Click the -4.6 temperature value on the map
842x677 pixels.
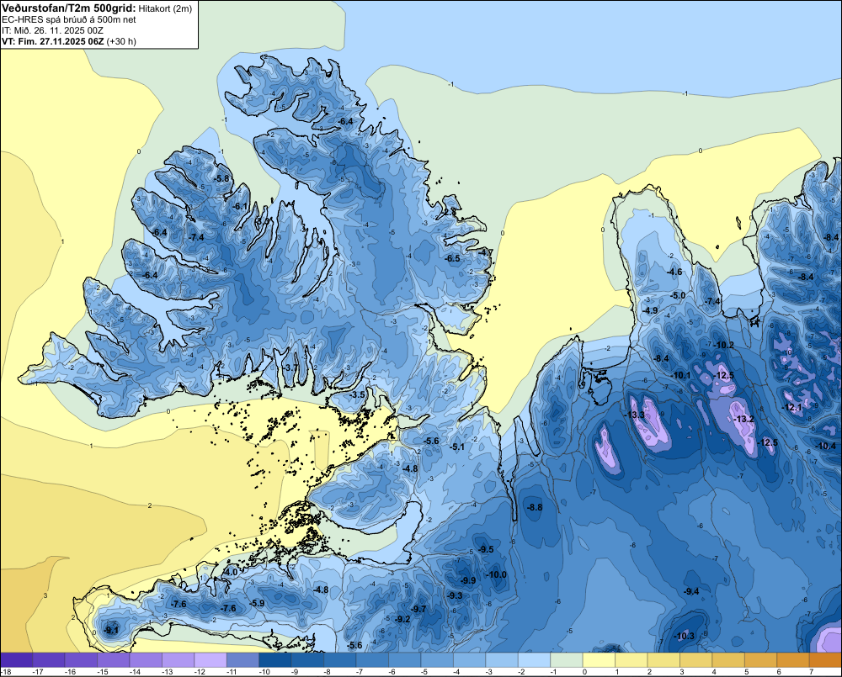pos(674,272)
